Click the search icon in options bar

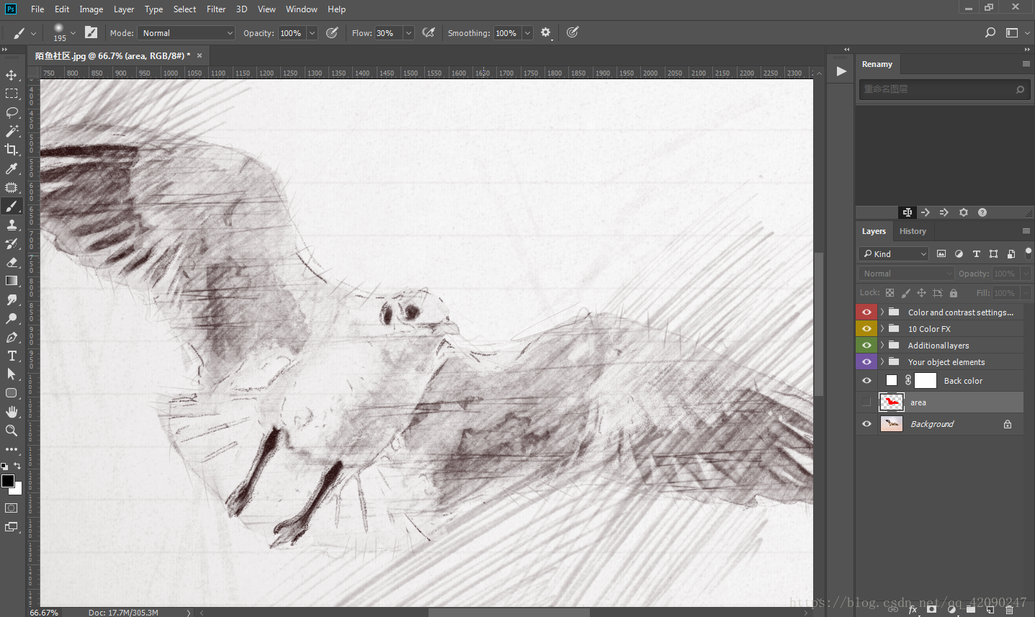point(990,32)
